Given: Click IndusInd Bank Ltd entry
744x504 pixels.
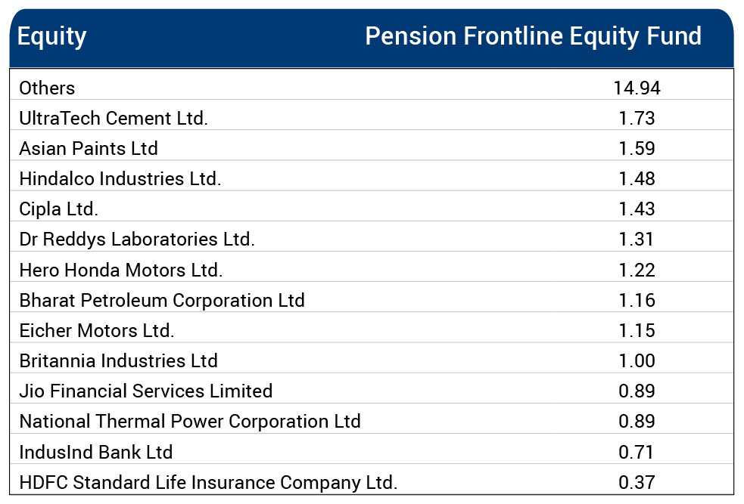Looking at the screenshot, I should (x=96, y=452).
